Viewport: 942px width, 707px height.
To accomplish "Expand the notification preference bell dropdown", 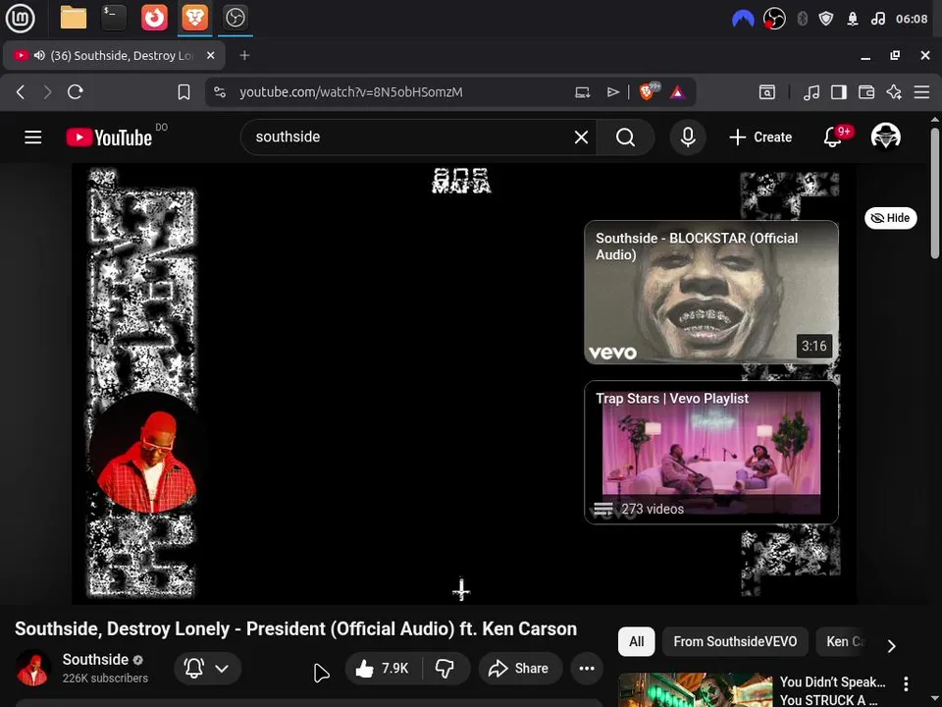I will (207, 668).
